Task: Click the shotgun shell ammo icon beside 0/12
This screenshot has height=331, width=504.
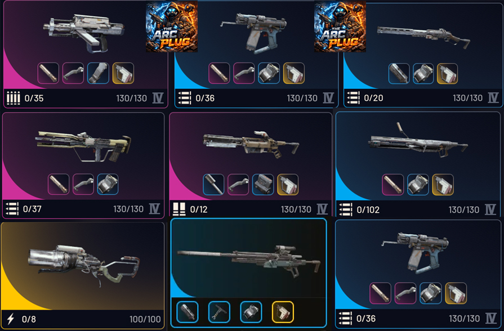Action: click(179, 209)
